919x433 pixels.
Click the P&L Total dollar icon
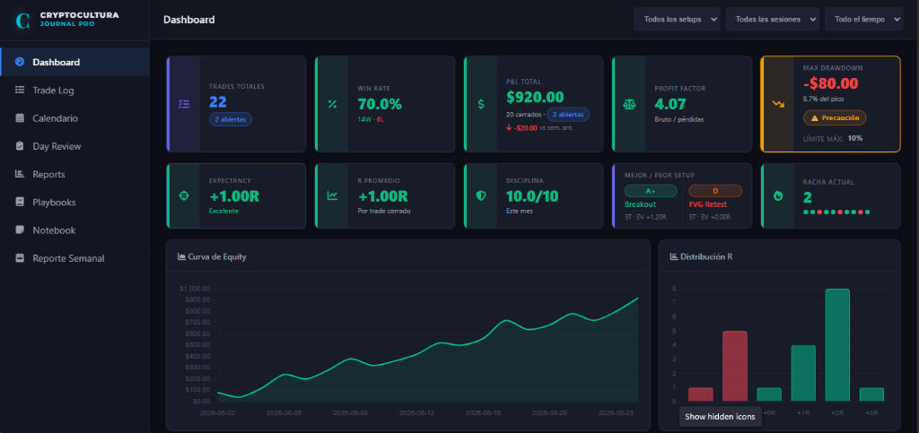481,104
